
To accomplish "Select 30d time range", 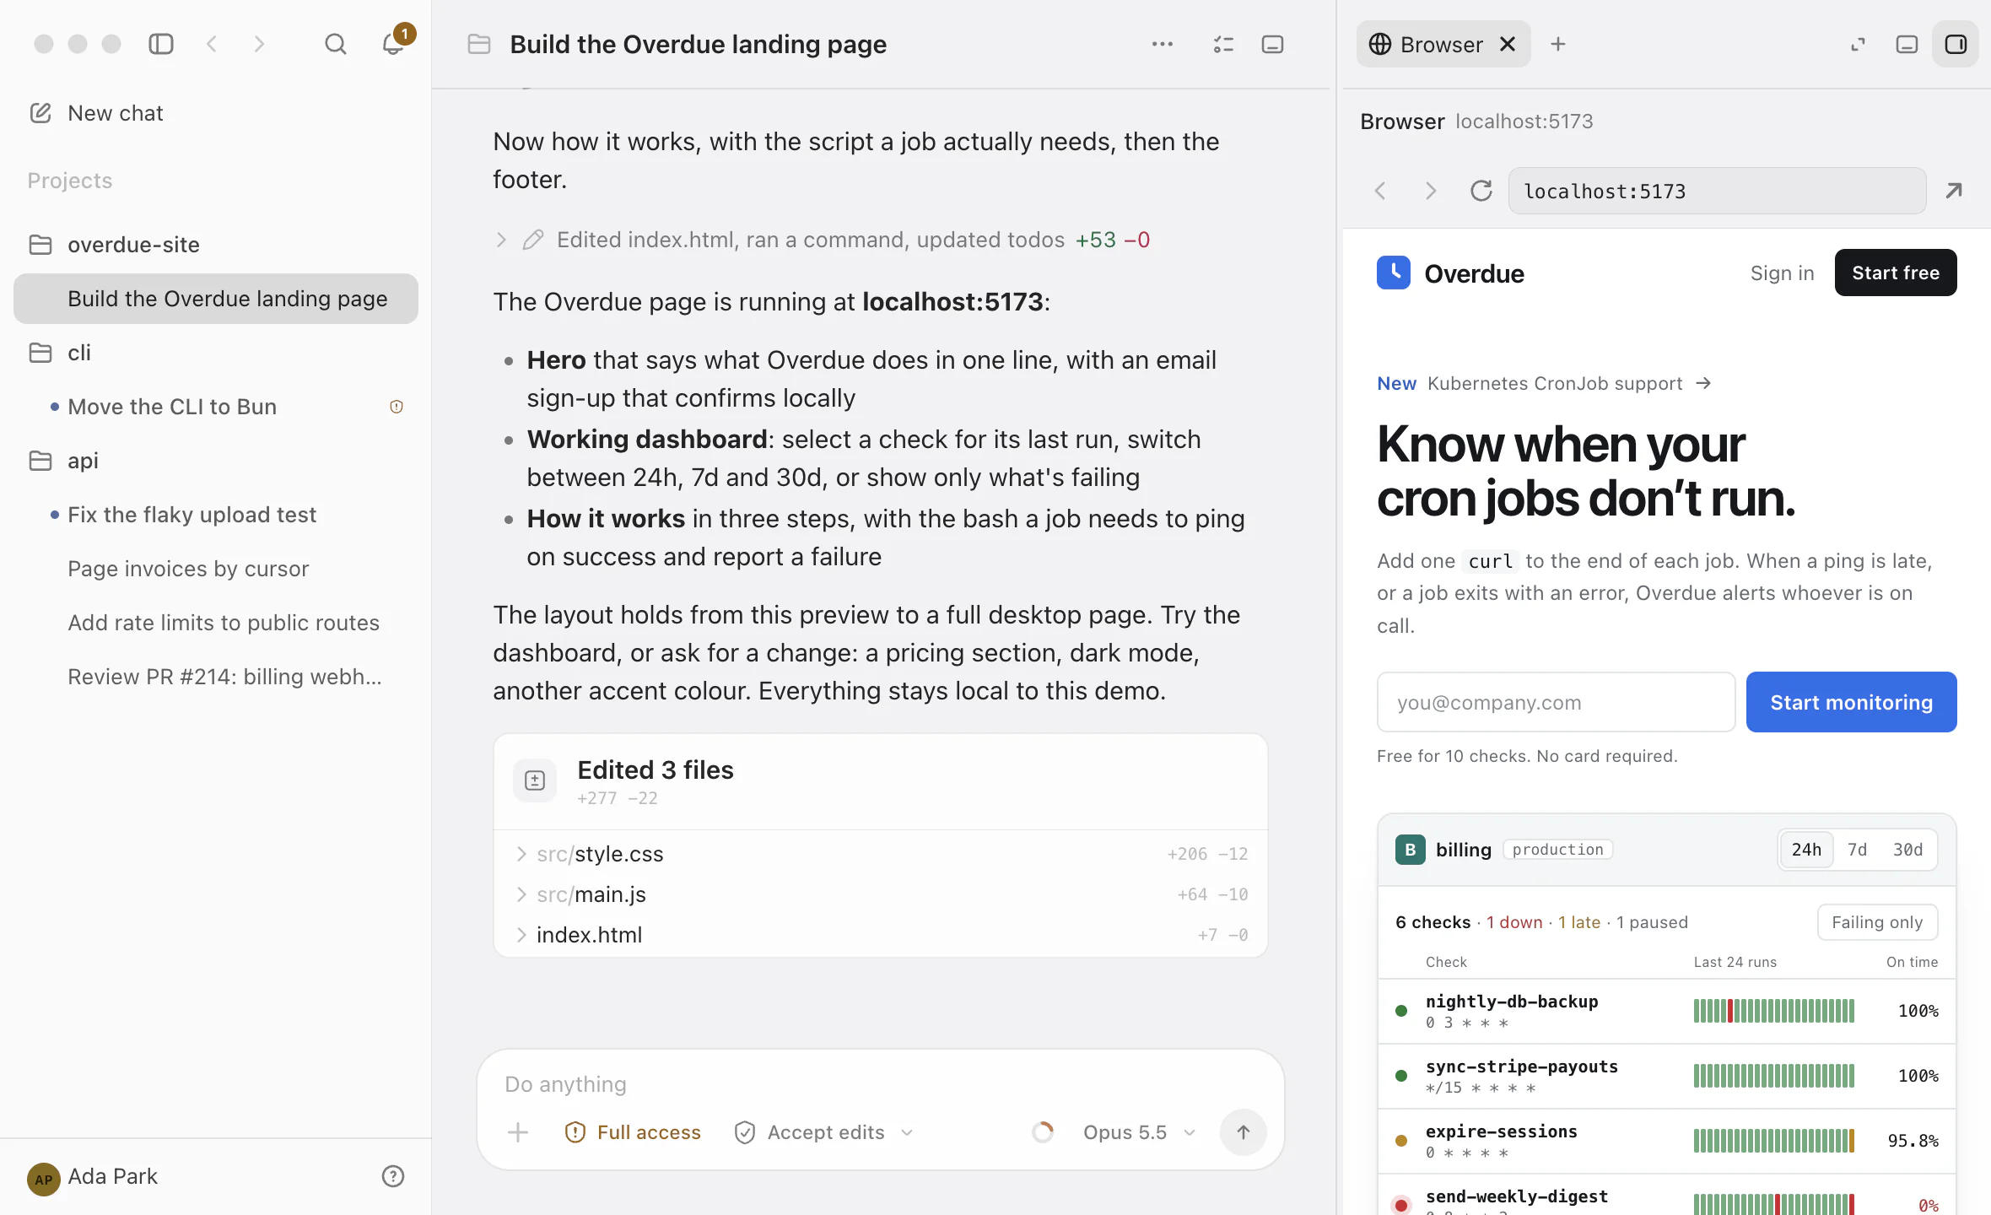I will [x=1907, y=850].
